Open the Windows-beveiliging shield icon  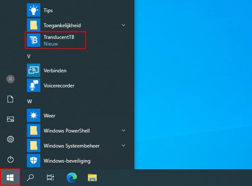pyautogui.click(x=34, y=161)
